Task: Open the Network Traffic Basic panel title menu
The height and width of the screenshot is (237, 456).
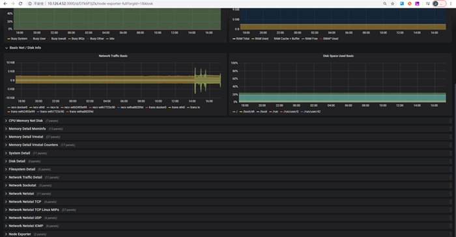Action: tap(113, 56)
